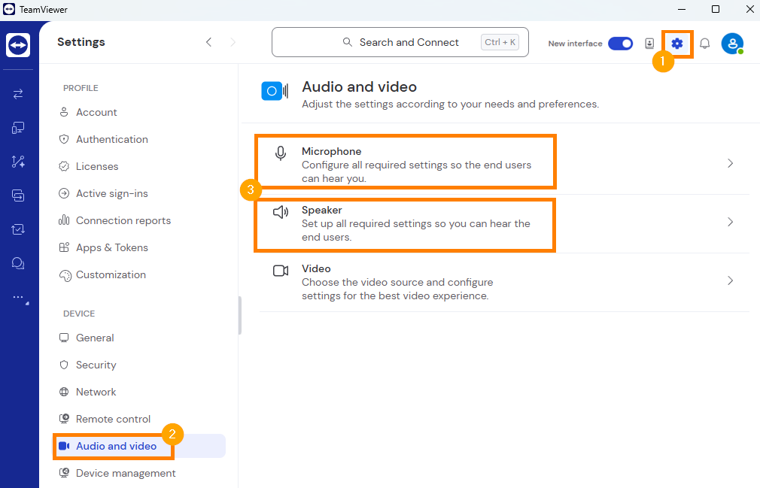
Task: Click the camera icon in Video row
Action: tap(281, 271)
